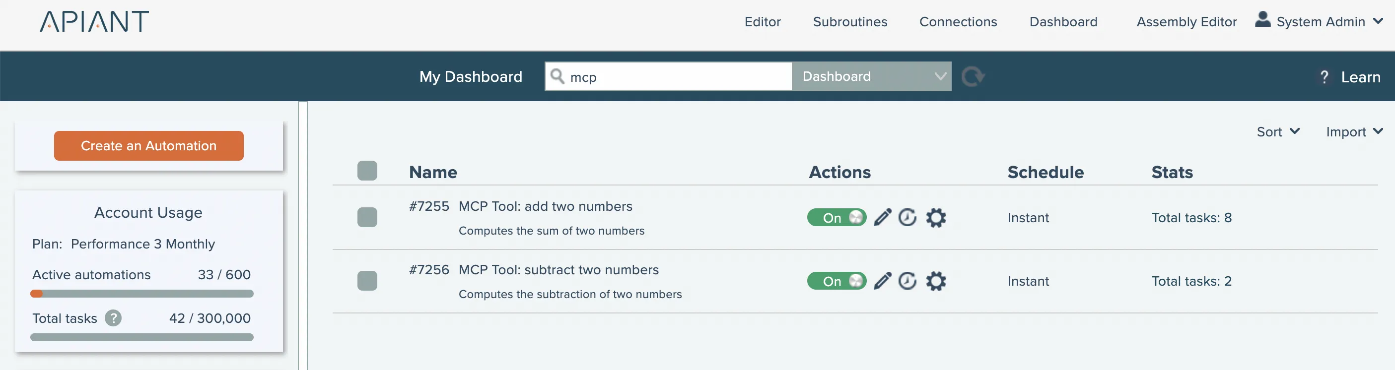The height and width of the screenshot is (370, 1395).
Task: Go to the Subroutines menu item
Action: (x=850, y=22)
